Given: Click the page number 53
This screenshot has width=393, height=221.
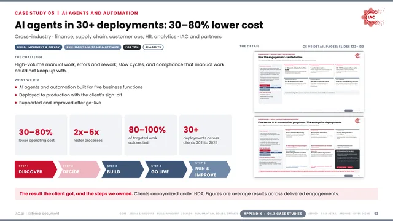Looking at the screenshot, I should 376,214.
